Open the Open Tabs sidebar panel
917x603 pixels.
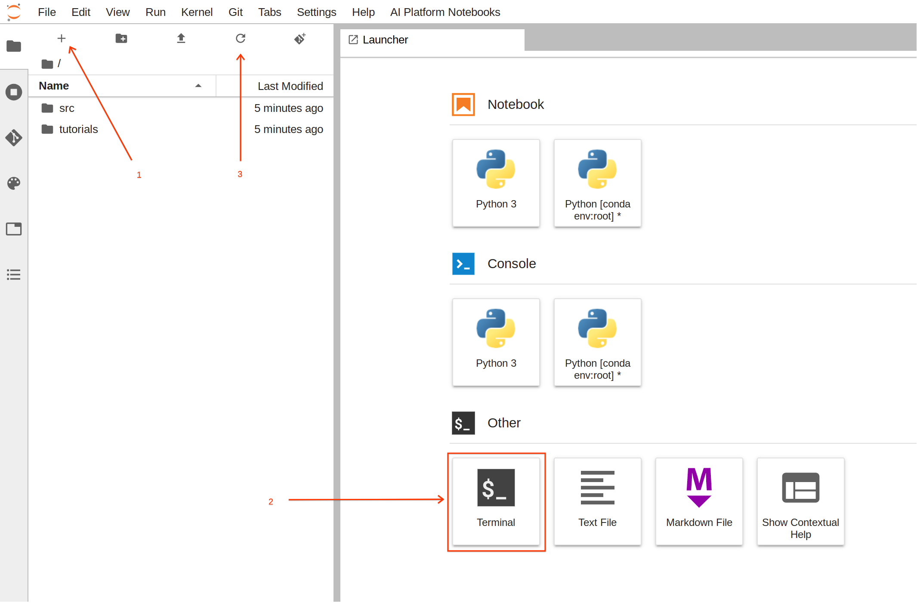14,229
